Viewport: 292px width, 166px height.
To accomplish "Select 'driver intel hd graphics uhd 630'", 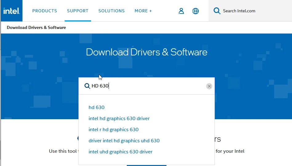I will coord(124,141).
